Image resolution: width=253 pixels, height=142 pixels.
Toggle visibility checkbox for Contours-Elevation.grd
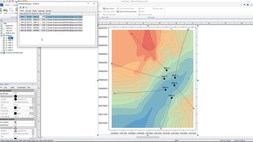pyautogui.click(x=2, y=52)
